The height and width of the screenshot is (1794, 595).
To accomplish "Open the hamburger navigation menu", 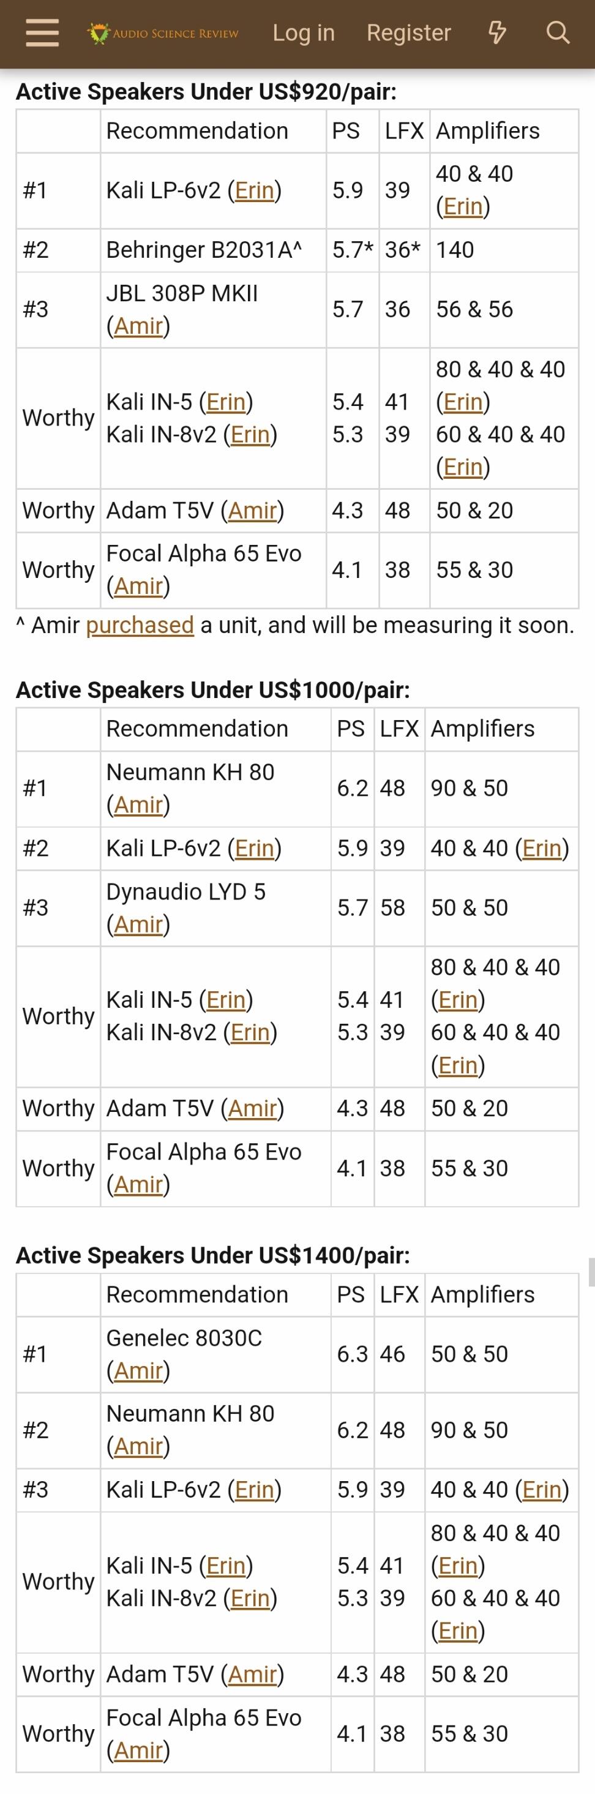I will [x=42, y=32].
